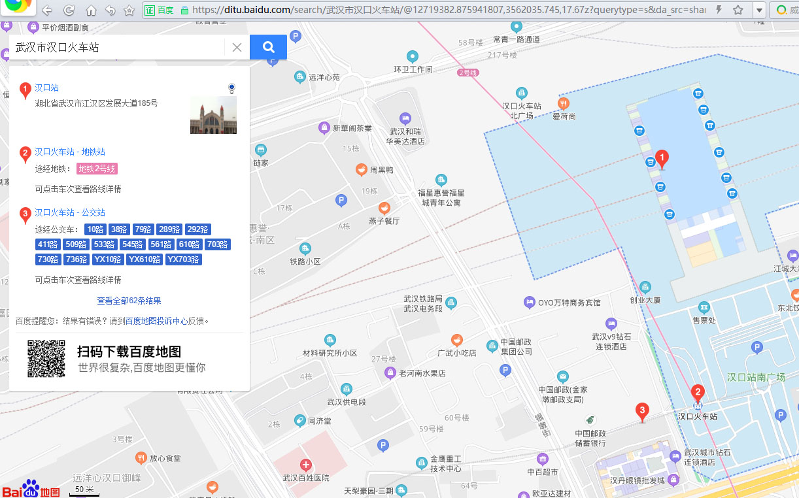Select bus route 292路
The width and height of the screenshot is (799, 498).
[x=198, y=229]
